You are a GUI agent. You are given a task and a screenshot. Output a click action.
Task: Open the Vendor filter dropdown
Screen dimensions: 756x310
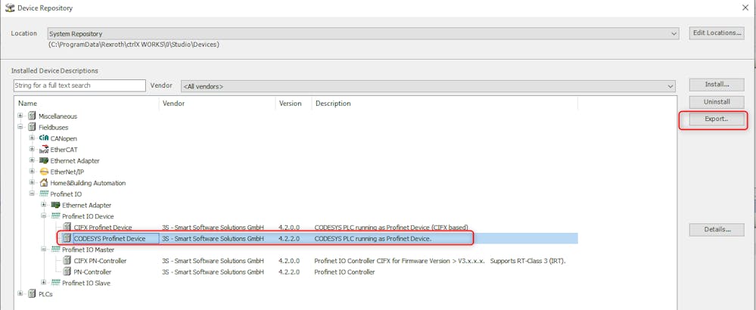669,86
